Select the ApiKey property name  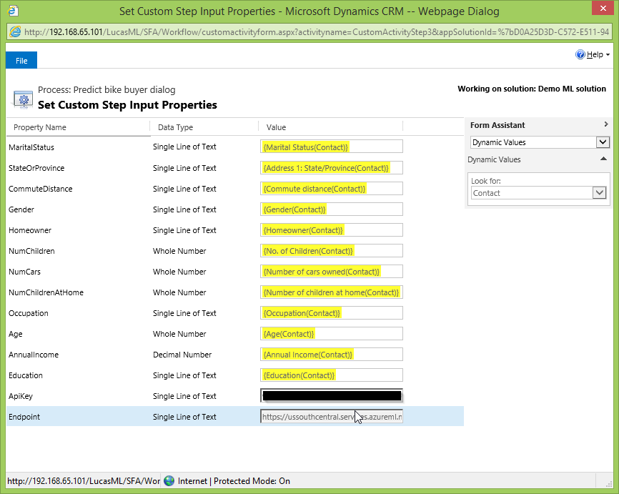[x=21, y=396]
